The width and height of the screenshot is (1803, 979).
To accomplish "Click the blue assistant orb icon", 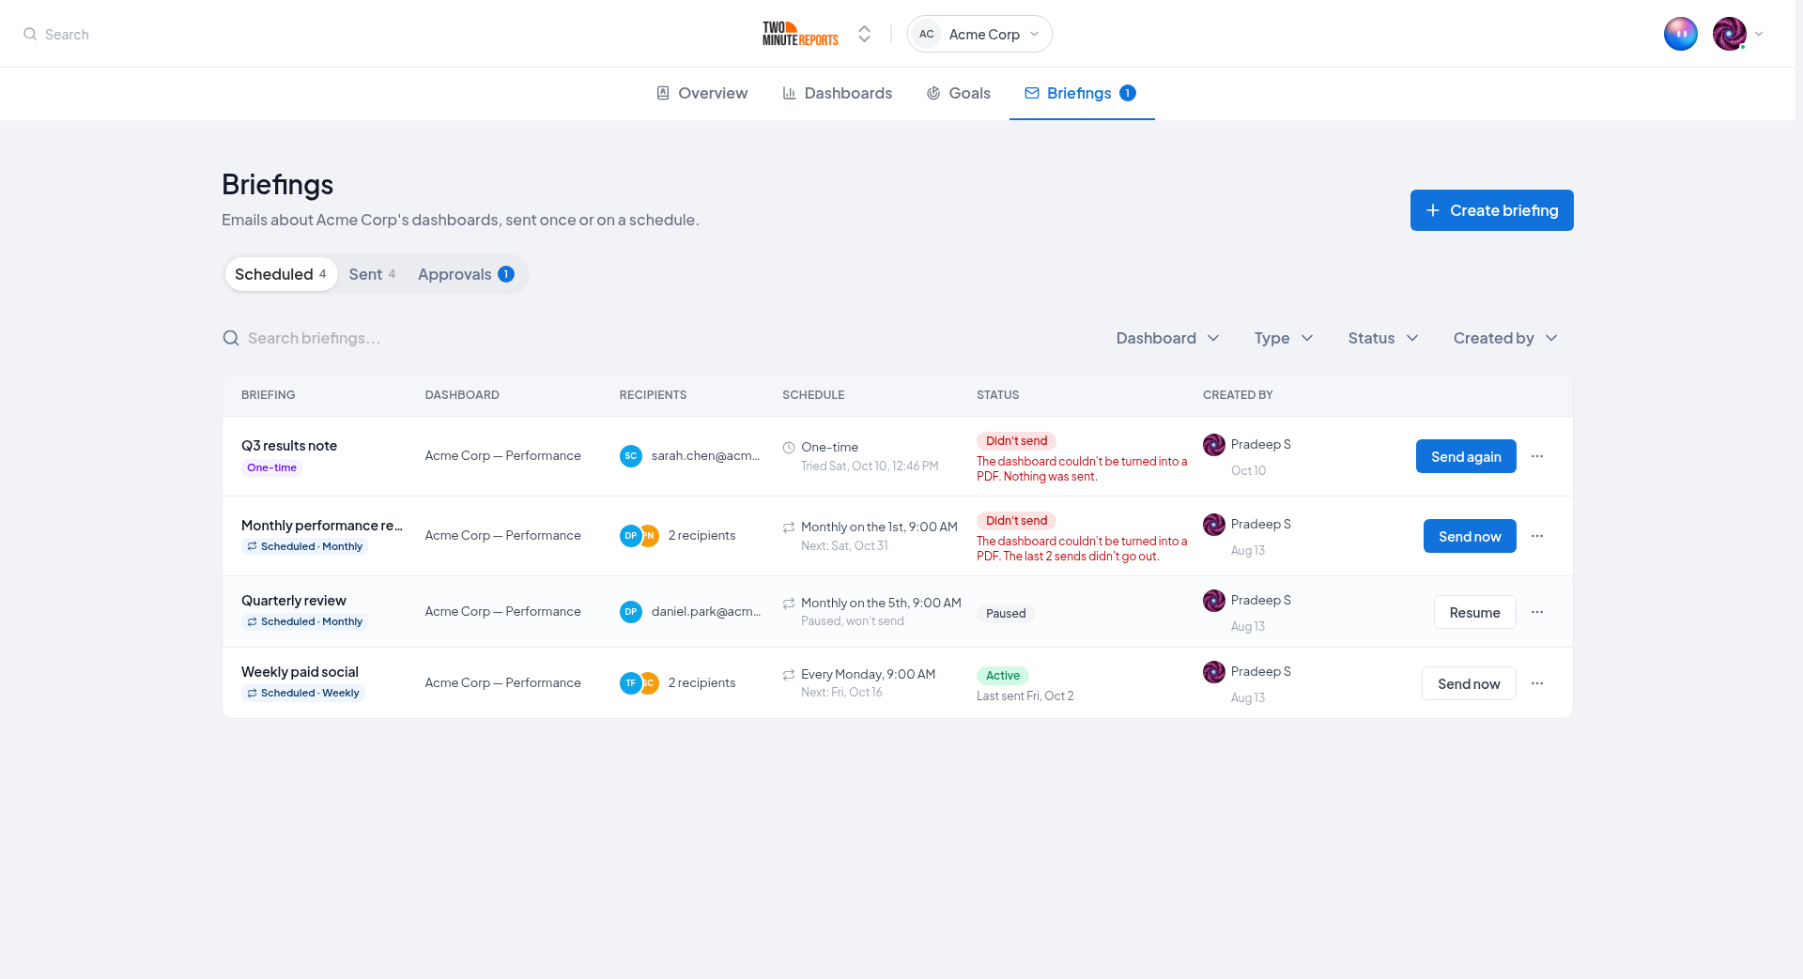I will click(1681, 34).
